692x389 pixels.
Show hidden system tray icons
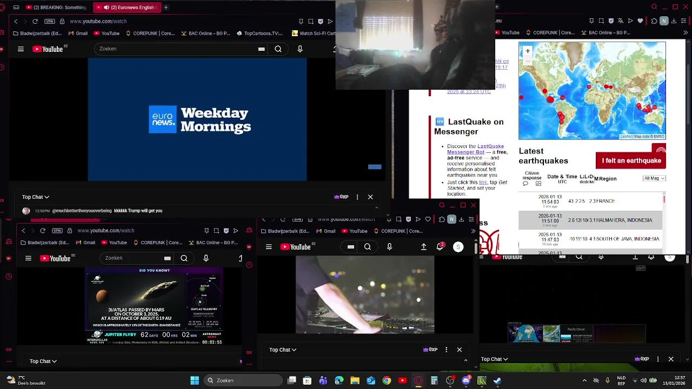click(x=584, y=380)
